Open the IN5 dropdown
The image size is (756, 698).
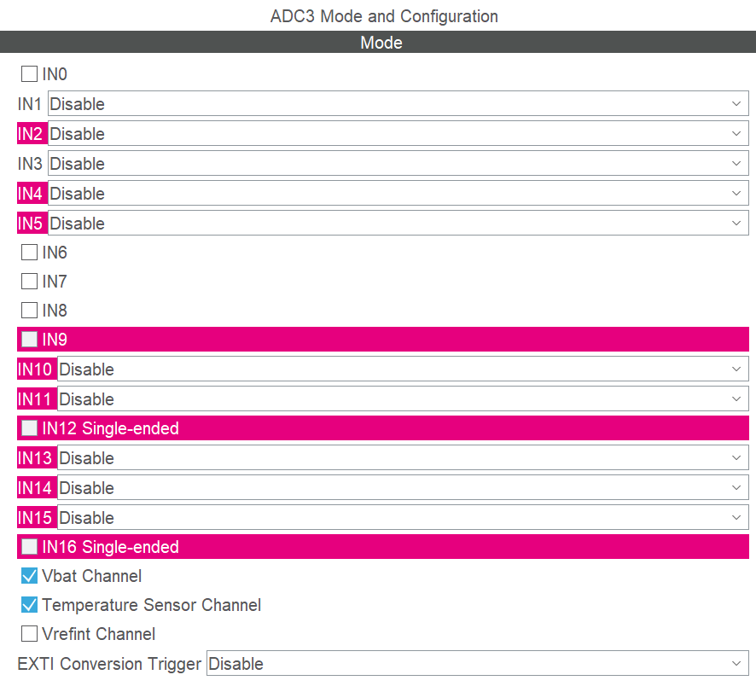point(398,224)
